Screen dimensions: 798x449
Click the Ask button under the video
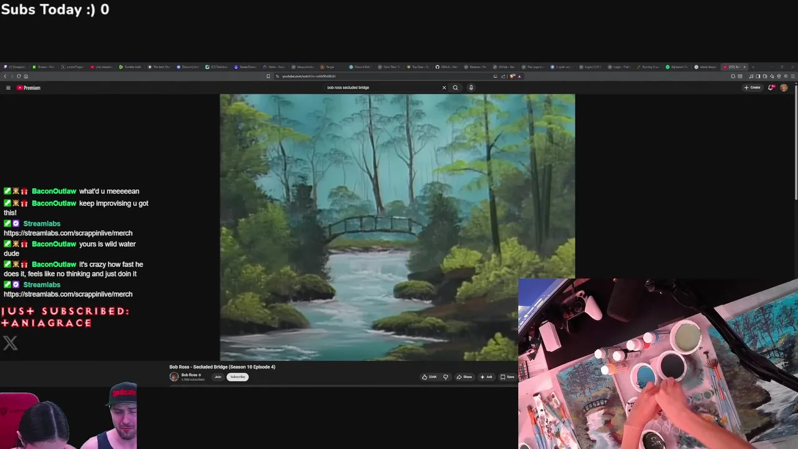[486, 377]
